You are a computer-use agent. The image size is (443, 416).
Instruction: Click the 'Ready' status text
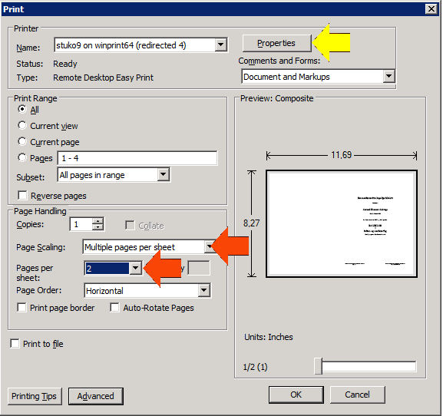pos(65,64)
